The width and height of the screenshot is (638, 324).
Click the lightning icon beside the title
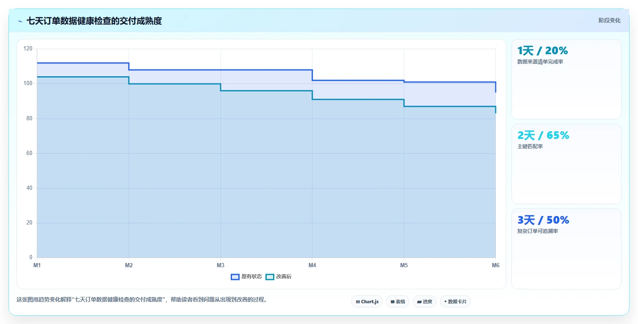coord(20,21)
